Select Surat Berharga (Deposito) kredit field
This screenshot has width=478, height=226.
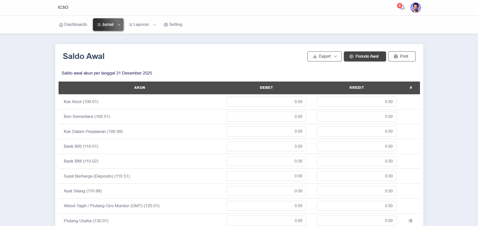(356, 176)
